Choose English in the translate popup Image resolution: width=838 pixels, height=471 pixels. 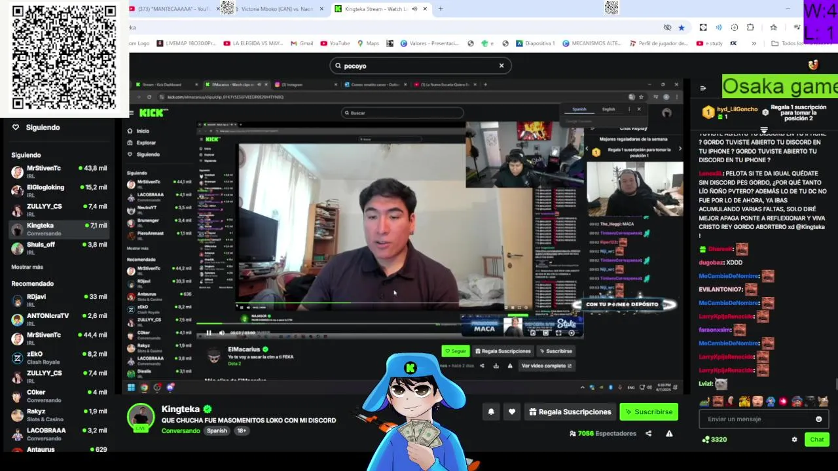click(608, 109)
